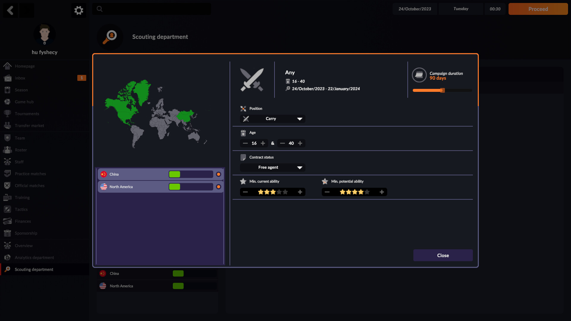Adjust the campaign duration slider
The image size is (571, 321).
tap(442, 90)
